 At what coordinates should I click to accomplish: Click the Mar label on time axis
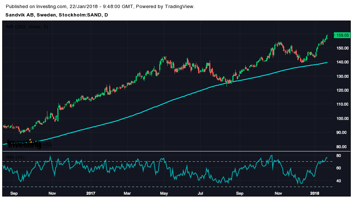tap(128, 193)
